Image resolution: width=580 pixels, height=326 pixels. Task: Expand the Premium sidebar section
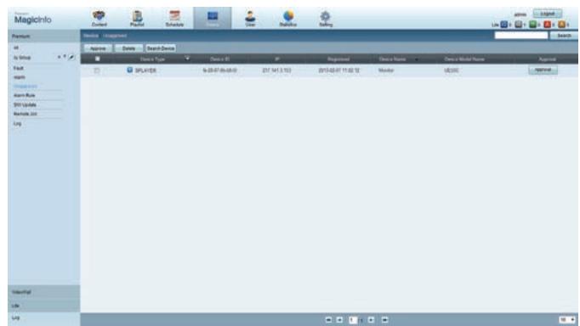click(43, 37)
